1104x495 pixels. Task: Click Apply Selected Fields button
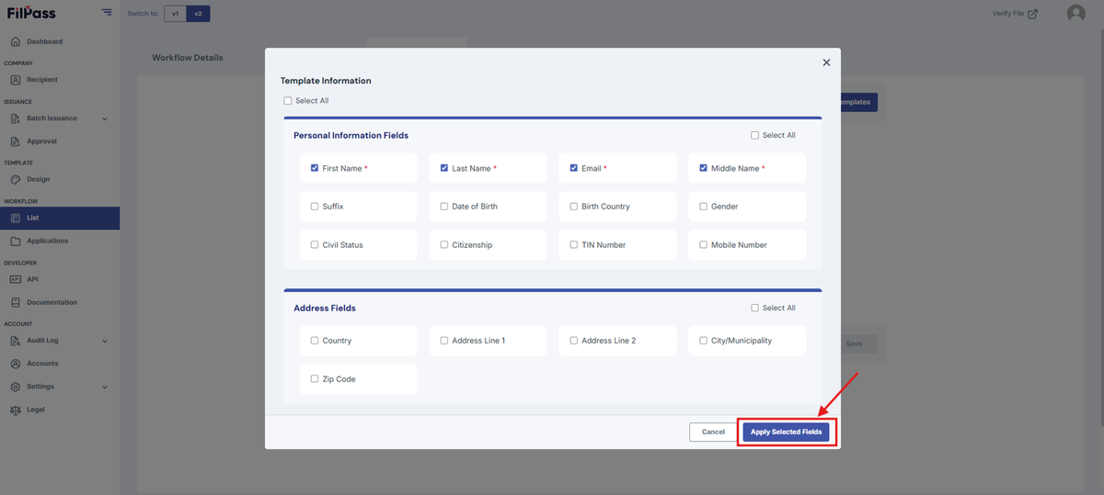pyautogui.click(x=787, y=432)
